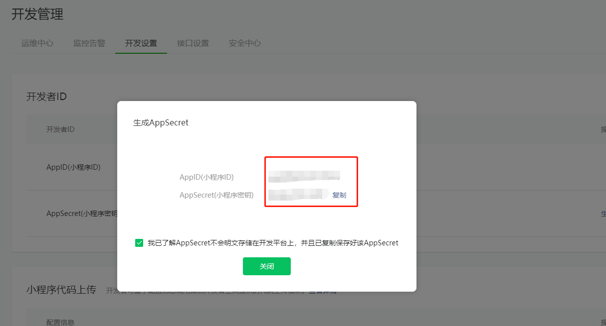
Task: Click the 小程序代码上传 section heading
Action: [x=61, y=290]
